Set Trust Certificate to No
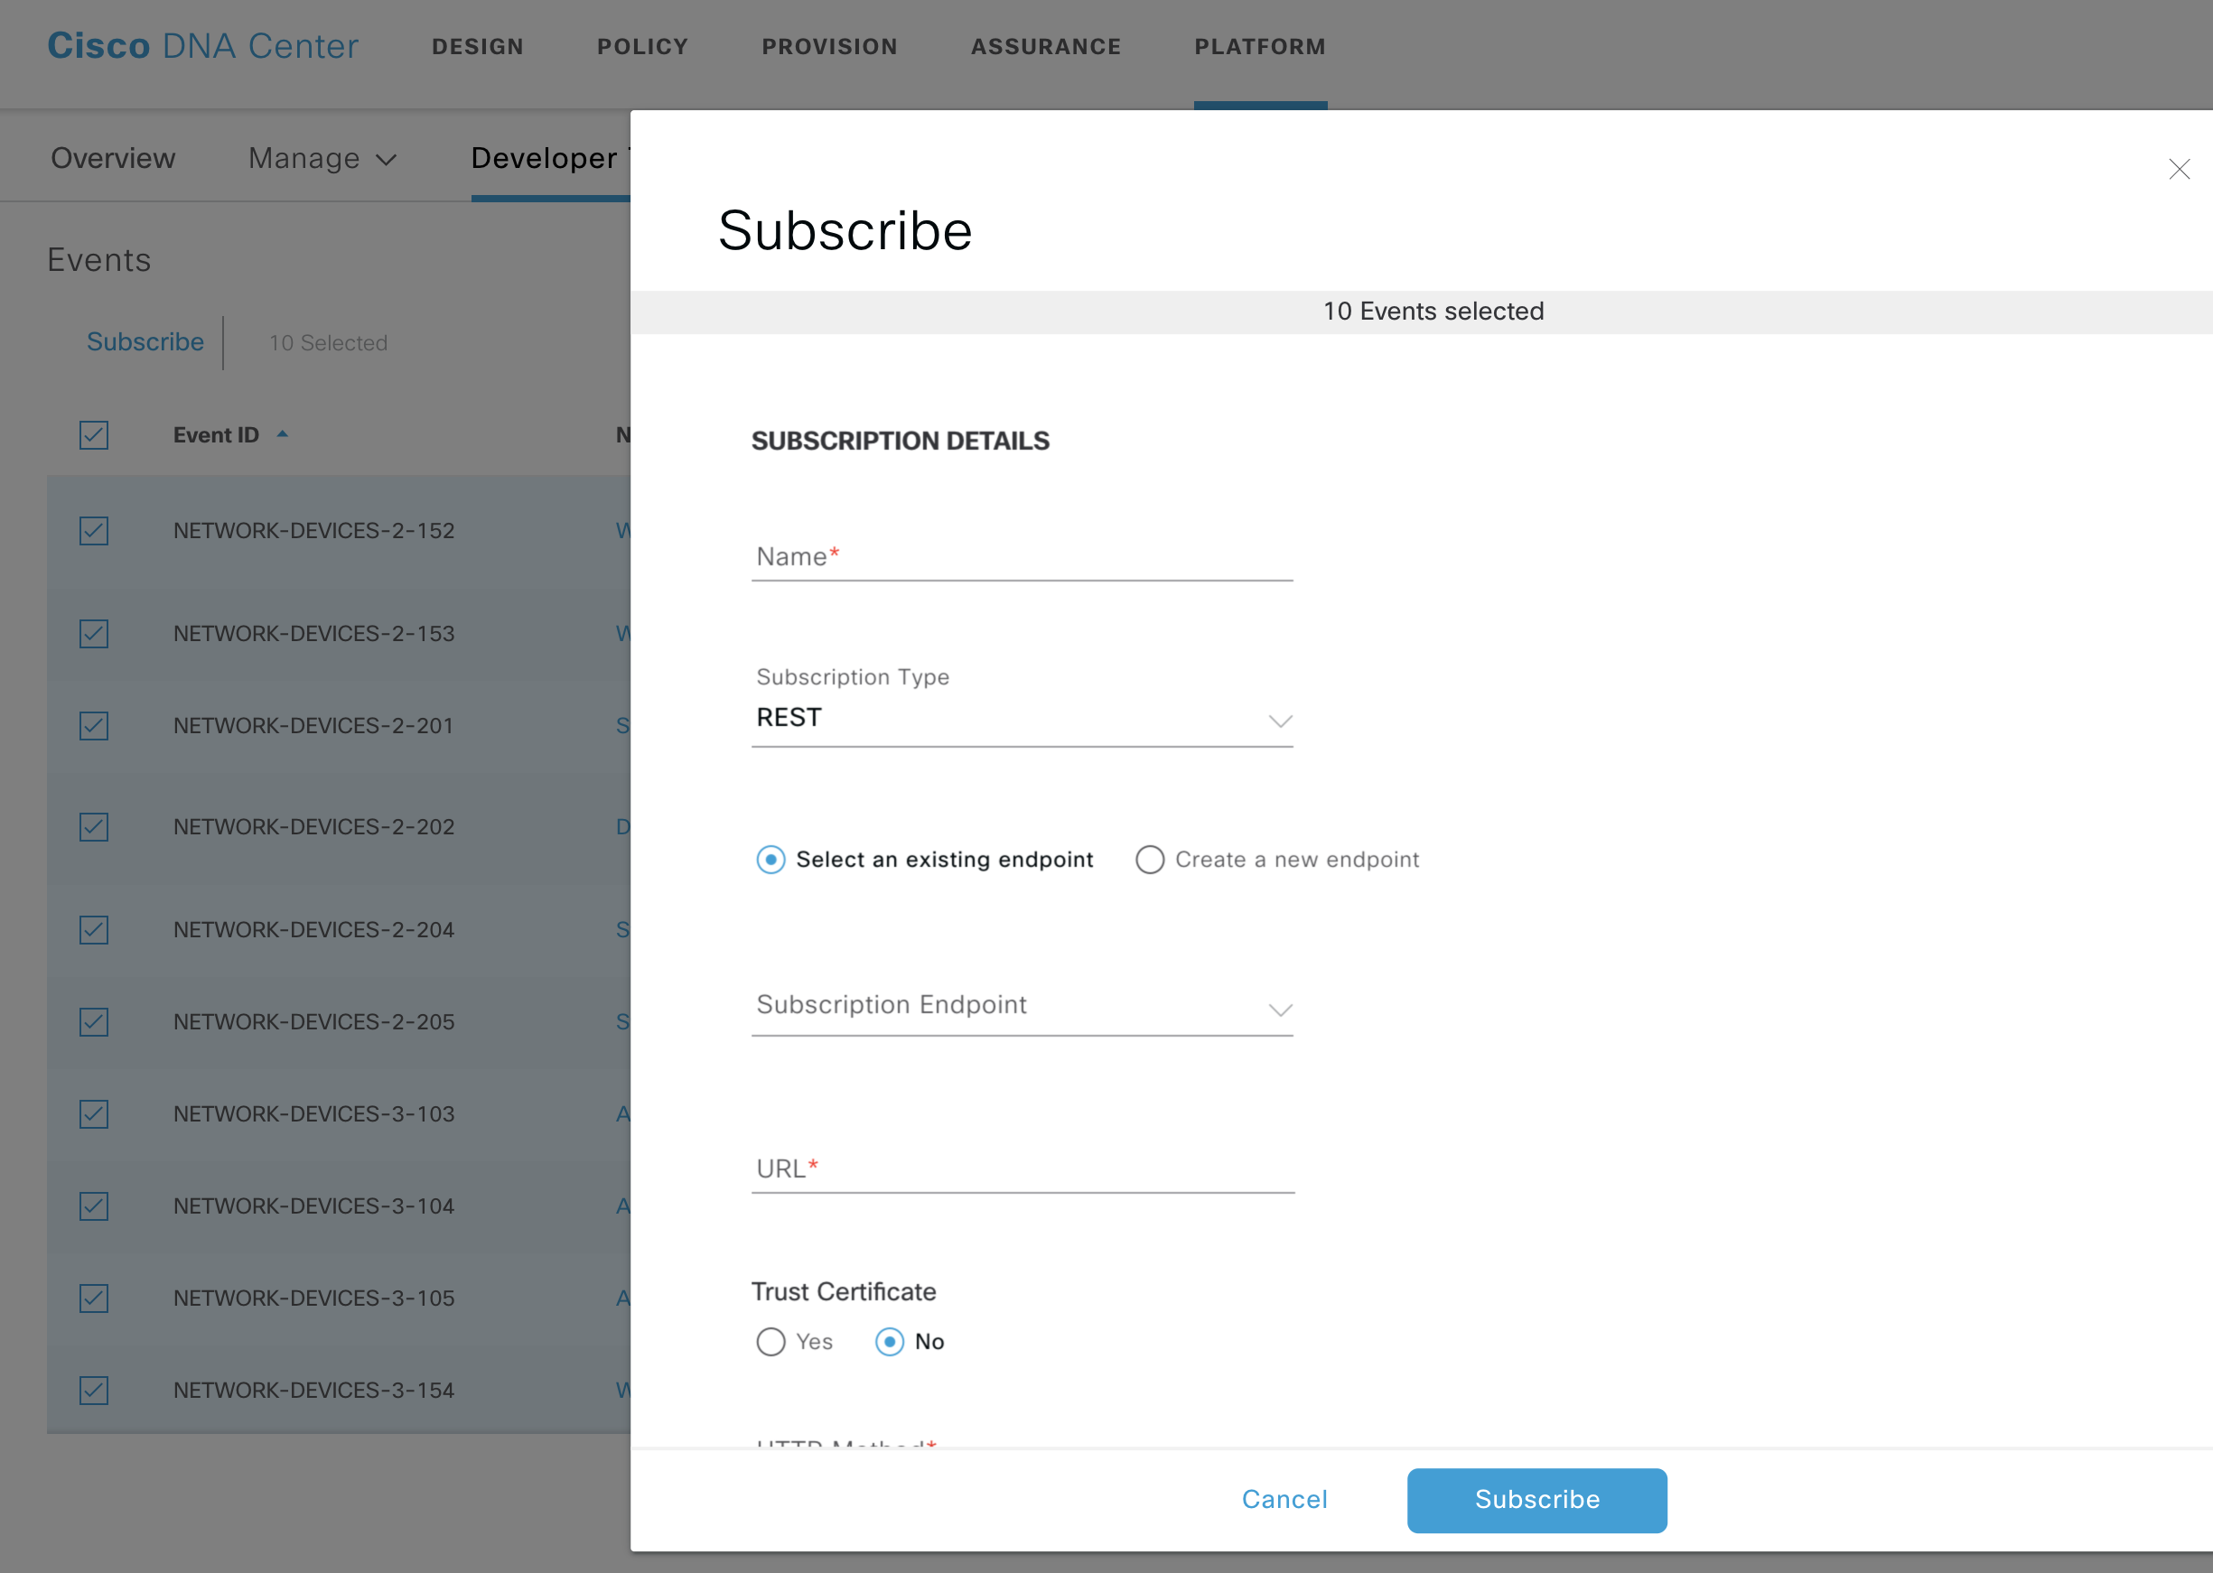The width and height of the screenshot is (2213, 1573). (x=889, y=1342)
